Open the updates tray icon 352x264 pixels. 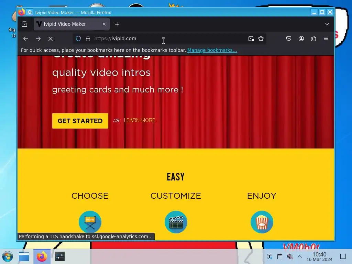pyautogui.click(x=269, y=256)
